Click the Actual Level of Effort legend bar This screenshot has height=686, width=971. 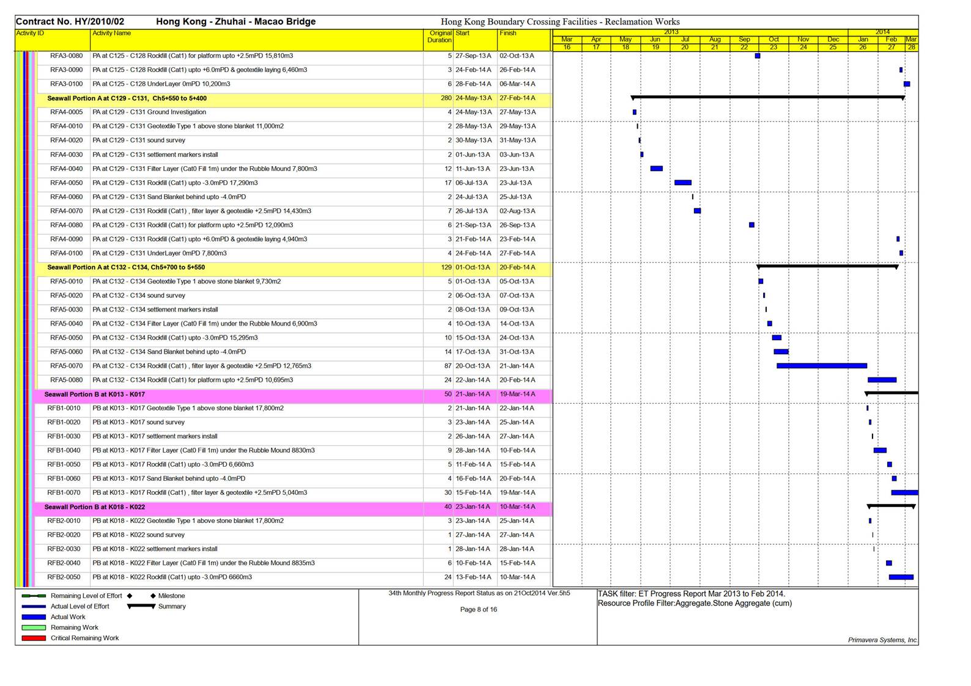click(x=34, y=607)
